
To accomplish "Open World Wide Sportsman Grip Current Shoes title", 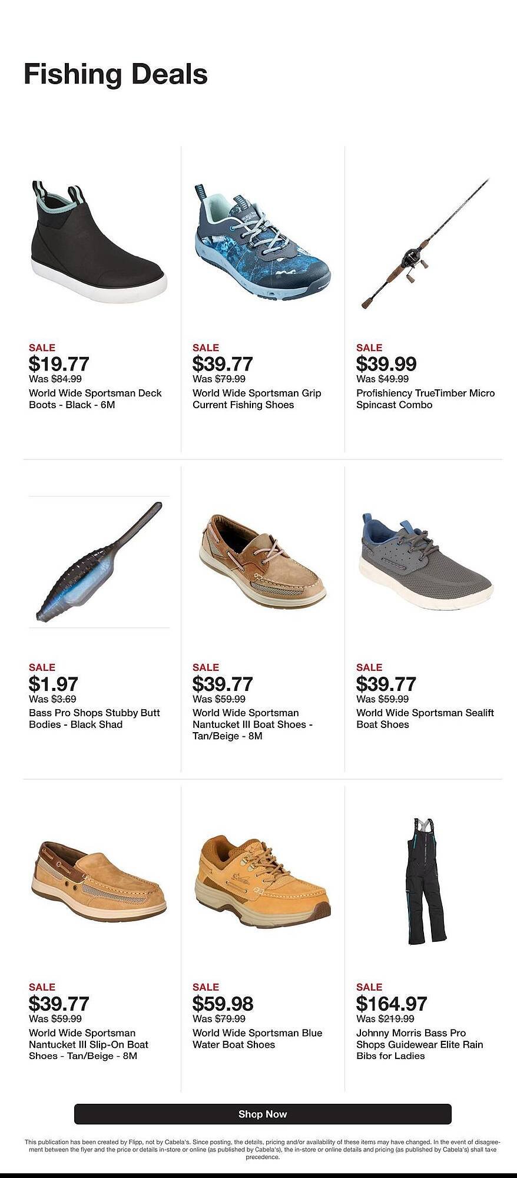I will point(257,399).
